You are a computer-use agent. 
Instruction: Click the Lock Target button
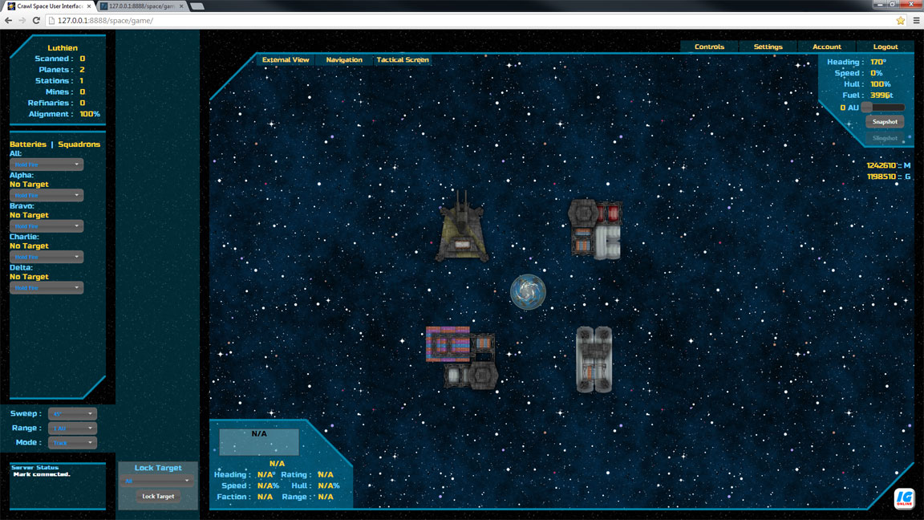(x=158, y=497)
